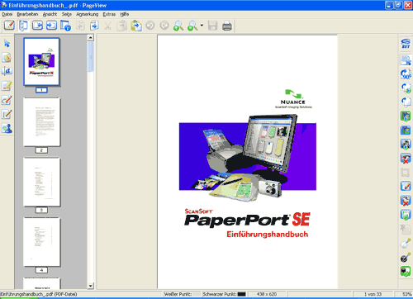Click the red-eye removal icon
Image resolution: width=413 pixels, height=299 pixels.
click(x=406, y=159)
